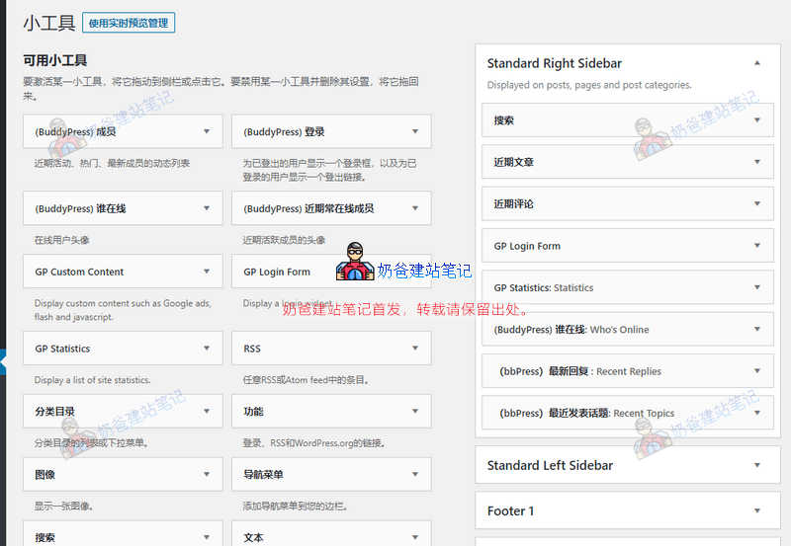Expand the 近期文章 widget settings
The image size is (791, 546).
757,162
